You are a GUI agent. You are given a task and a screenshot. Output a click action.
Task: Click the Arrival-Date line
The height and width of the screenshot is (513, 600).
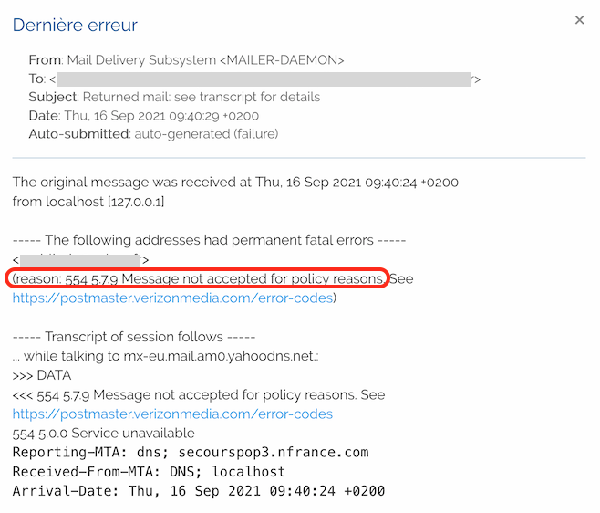coord(198,491)
